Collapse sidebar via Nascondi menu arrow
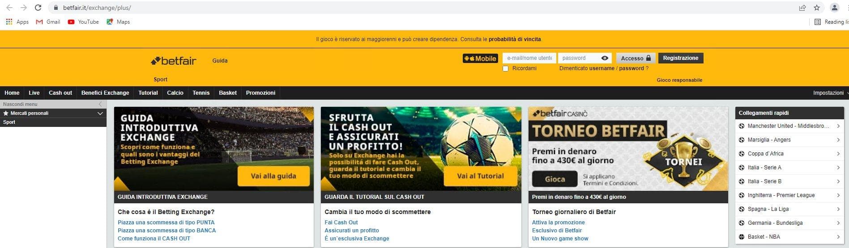The image size is (849, 248). 100,104
